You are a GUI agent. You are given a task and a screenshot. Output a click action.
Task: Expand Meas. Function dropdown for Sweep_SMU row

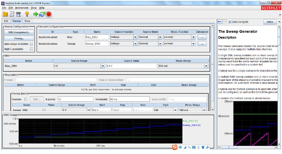[x=194, y=44]
